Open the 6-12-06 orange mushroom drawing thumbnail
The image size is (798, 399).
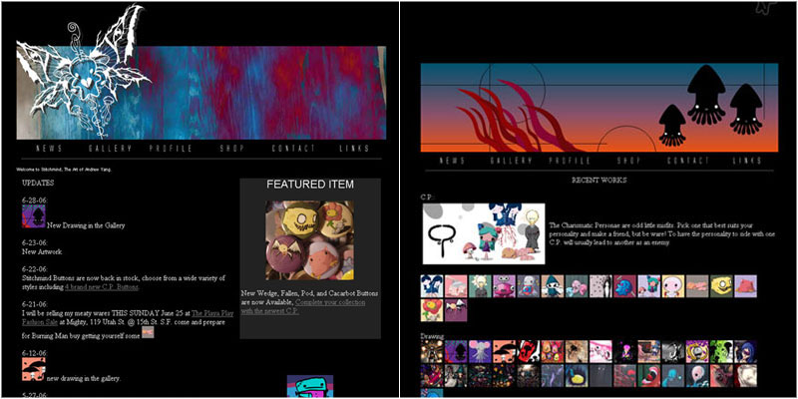point(34,369)
